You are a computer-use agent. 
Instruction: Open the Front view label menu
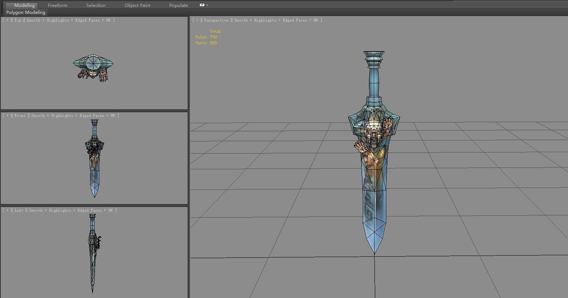[20, 116]
